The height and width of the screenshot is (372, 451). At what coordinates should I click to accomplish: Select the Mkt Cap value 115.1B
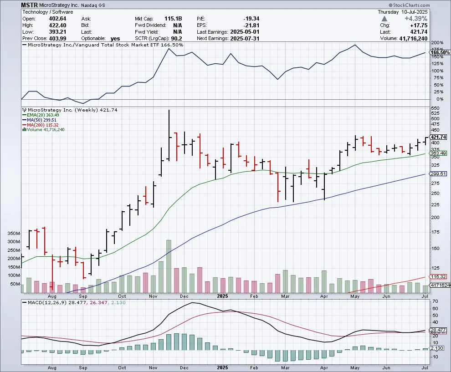[173, 19]
